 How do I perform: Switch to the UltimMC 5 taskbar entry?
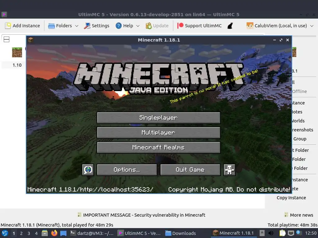coord(139,233)
